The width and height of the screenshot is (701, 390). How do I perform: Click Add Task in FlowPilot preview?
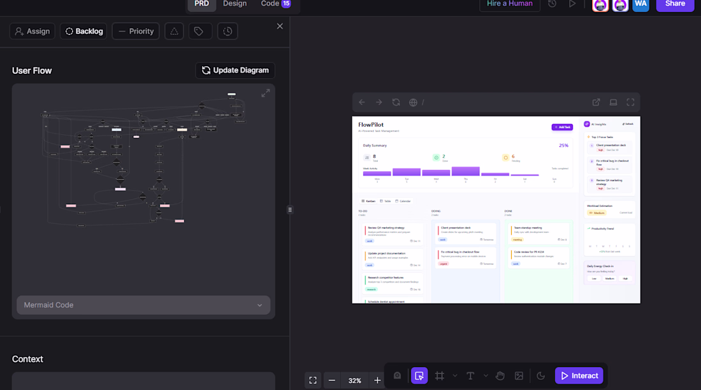[562, 127]
